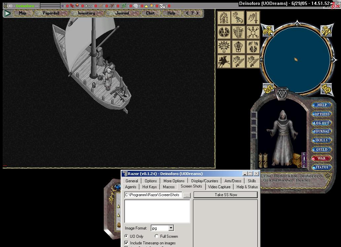Click the green play arrow in menu bar
Viewport: 341px width, 247px height.
pyautogui.click(x=7, y=13)
